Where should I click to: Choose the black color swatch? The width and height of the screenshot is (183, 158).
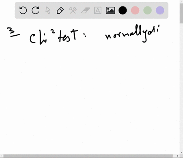123,10
